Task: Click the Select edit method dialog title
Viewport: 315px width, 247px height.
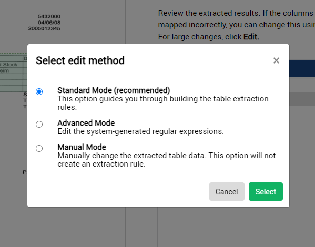Action: pos(80,60)
